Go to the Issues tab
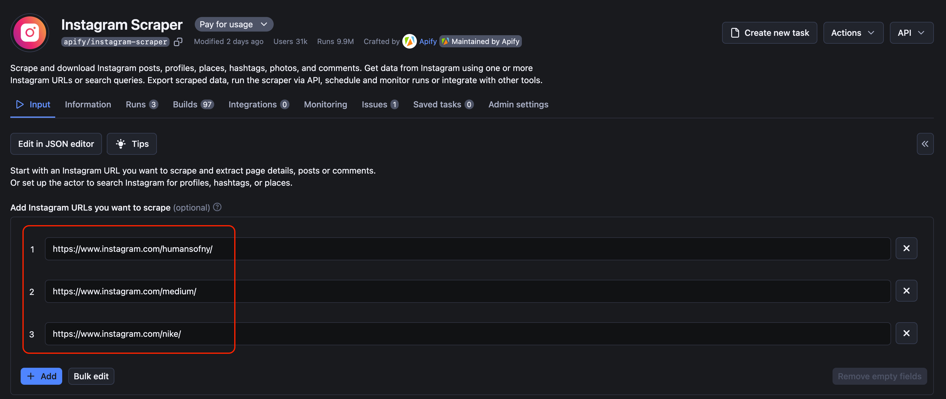 click(x=380, y=105)
